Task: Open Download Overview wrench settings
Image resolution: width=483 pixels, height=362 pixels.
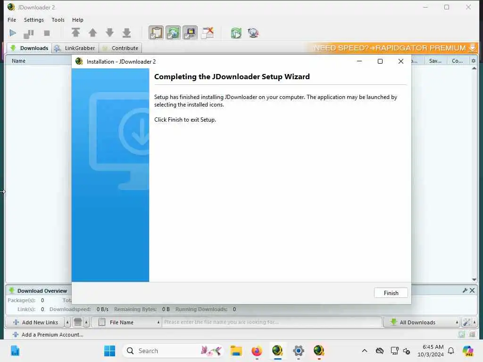Action: (465, 290)
